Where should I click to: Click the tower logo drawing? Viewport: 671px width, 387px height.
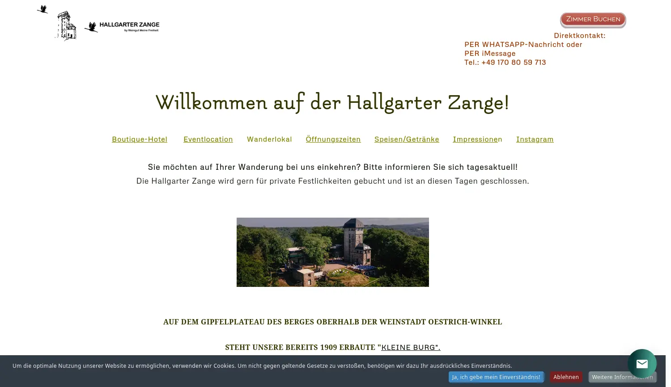67,26
